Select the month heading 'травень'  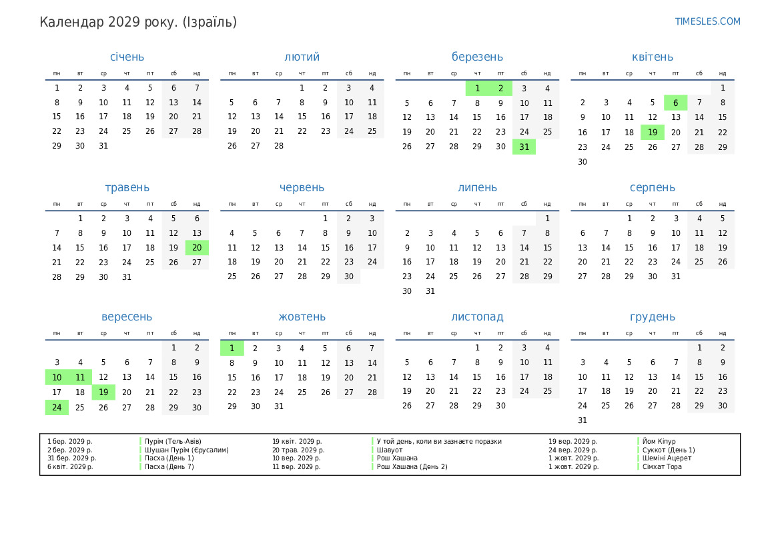[x=127, y=187]
